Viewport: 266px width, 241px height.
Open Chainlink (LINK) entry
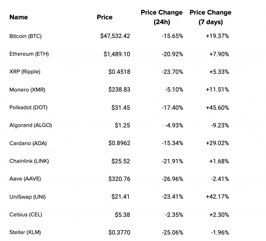29,161
